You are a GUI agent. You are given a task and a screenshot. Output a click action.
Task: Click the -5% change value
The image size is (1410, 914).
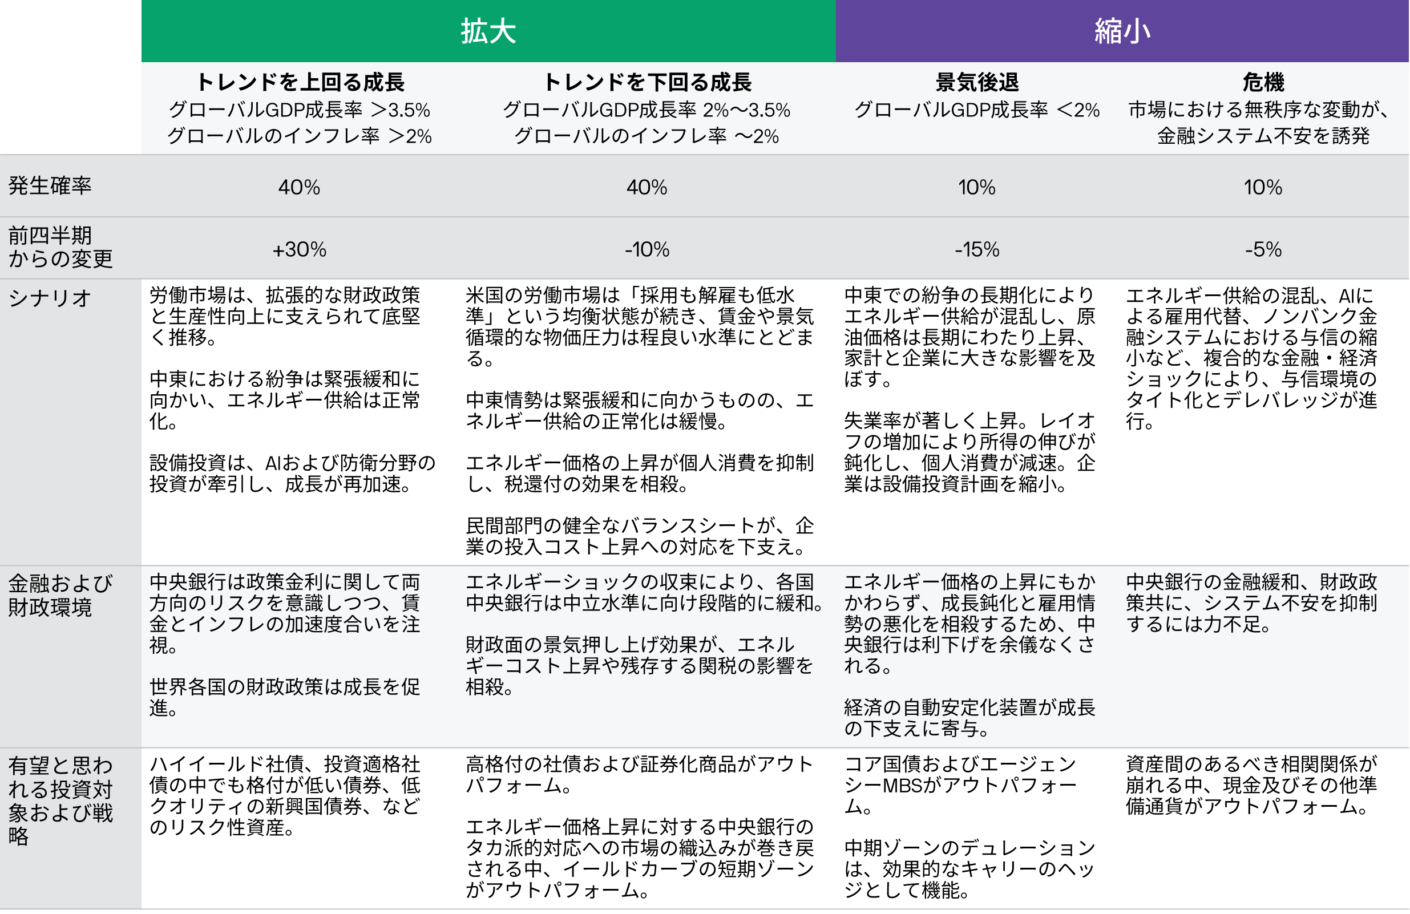click(1263, 249)
